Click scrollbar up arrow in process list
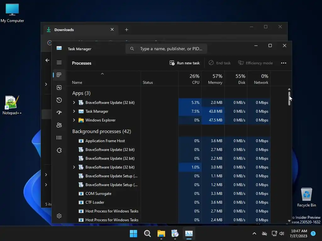322x241 pixels. pos(289,89)
